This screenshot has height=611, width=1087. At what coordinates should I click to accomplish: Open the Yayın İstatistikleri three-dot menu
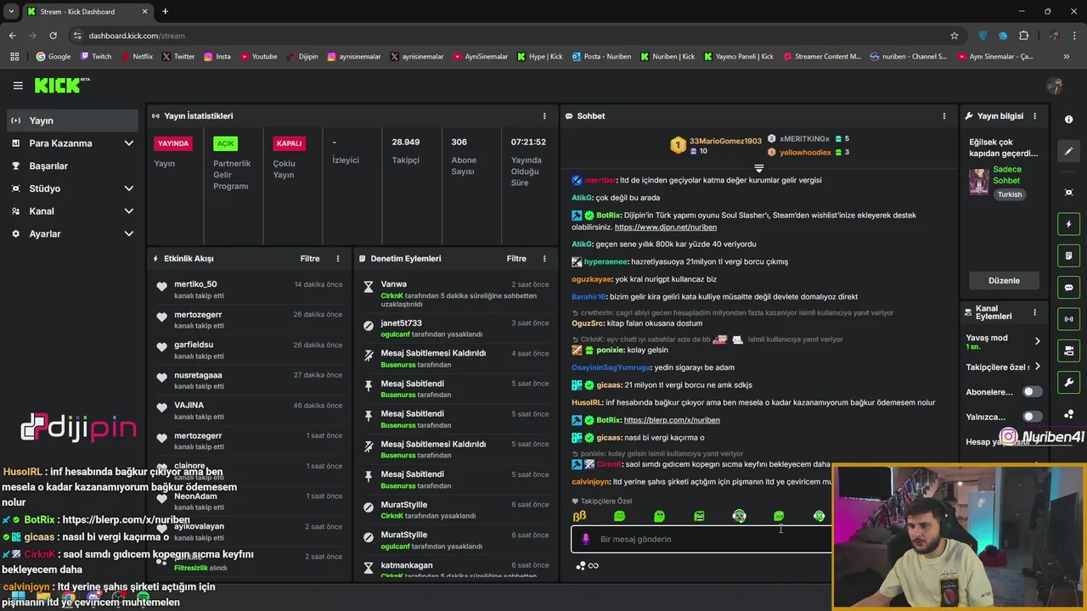click(544, 116)
